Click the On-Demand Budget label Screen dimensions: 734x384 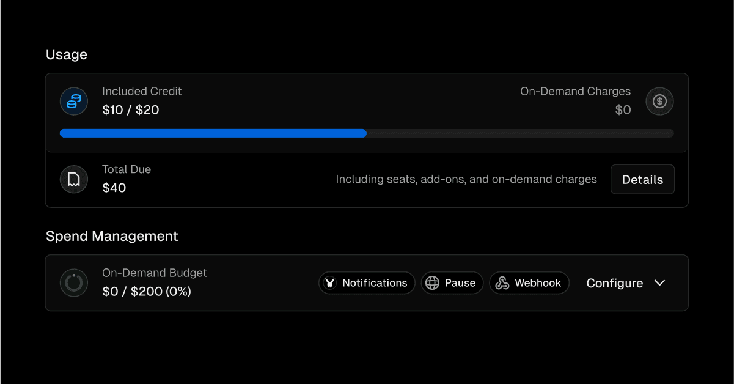pos(154,273)
